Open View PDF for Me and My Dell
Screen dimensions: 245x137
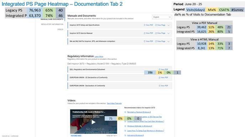(148, 41)
